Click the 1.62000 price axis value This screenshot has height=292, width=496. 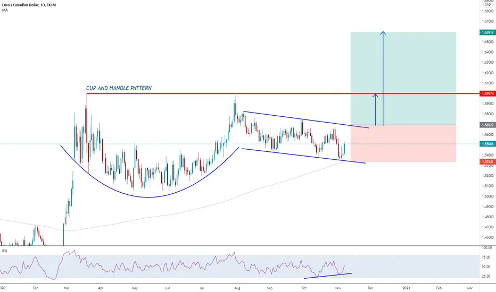[488, 73]
